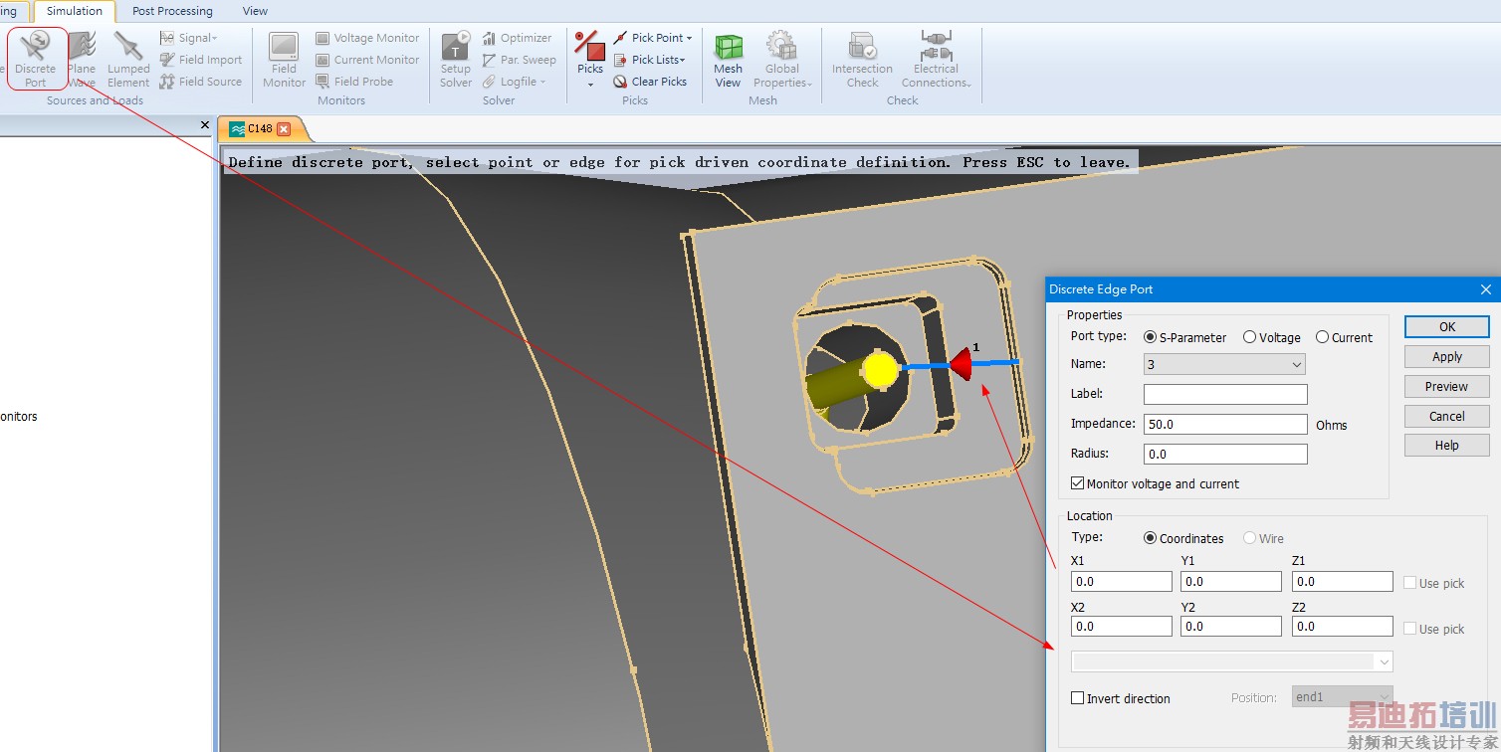
Task: Select the Voltage port type radio button
Action: 1249,337
